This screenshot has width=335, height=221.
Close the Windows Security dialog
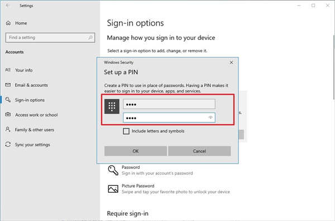(231, 62)
